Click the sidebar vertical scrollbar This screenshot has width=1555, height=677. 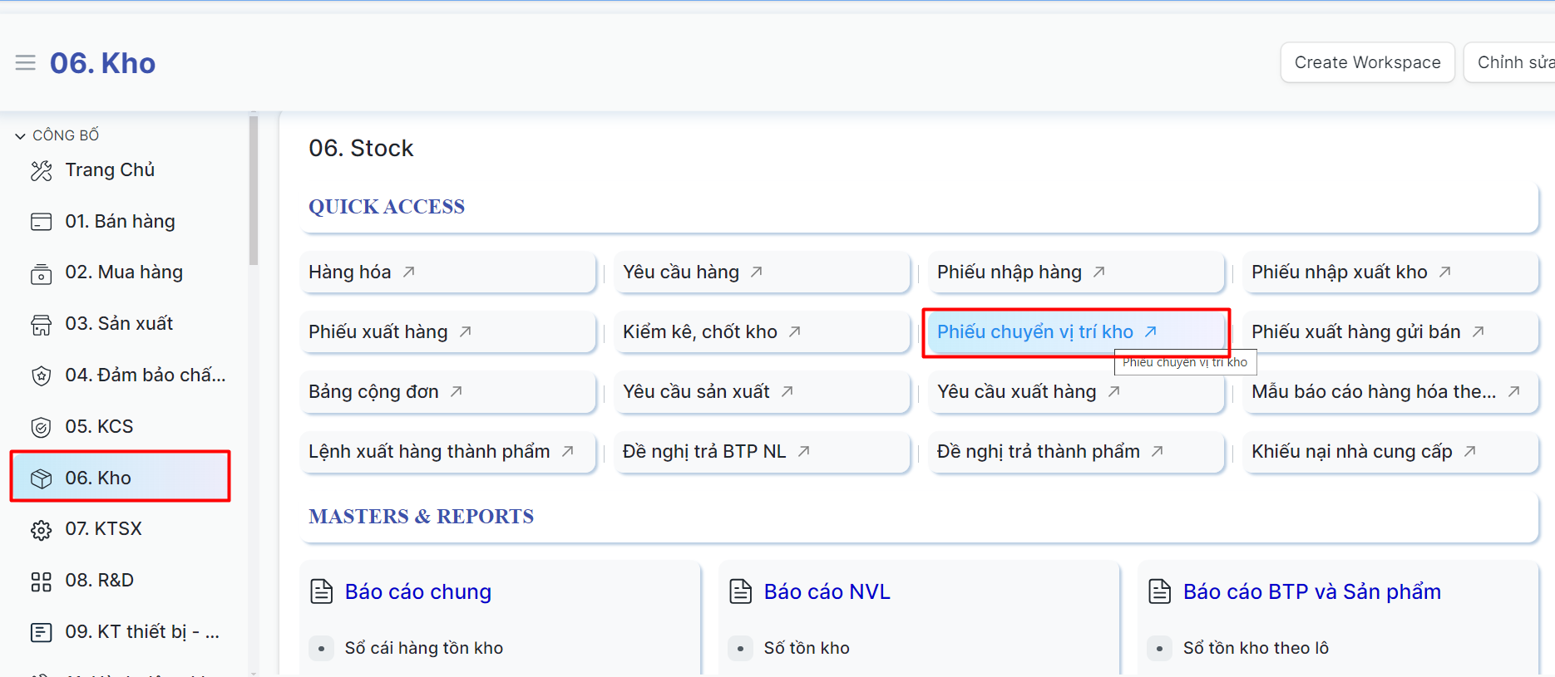point(254,191)
